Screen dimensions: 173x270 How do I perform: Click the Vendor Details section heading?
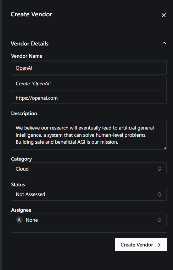click(30, 44)
